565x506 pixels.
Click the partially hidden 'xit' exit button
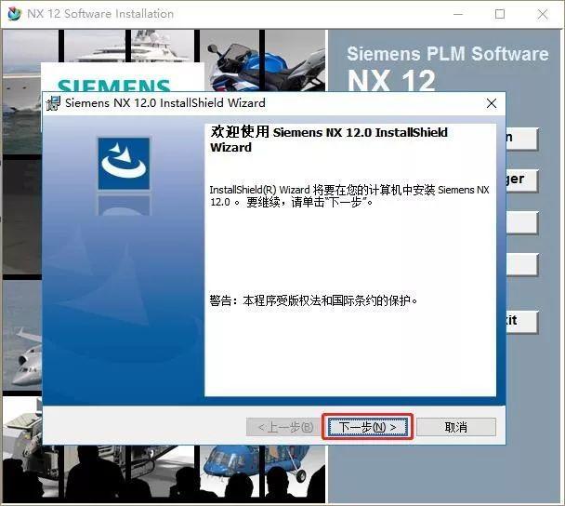coord(521,321)
